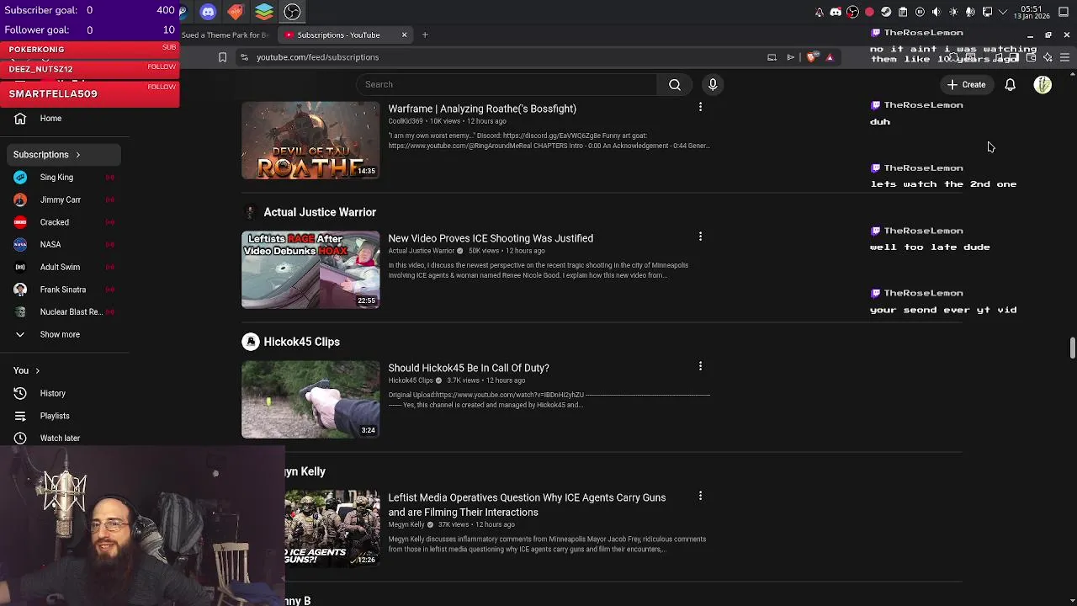Switch to the Sued a Theme Park tab
1077x606 pixels.
(225, 35)
